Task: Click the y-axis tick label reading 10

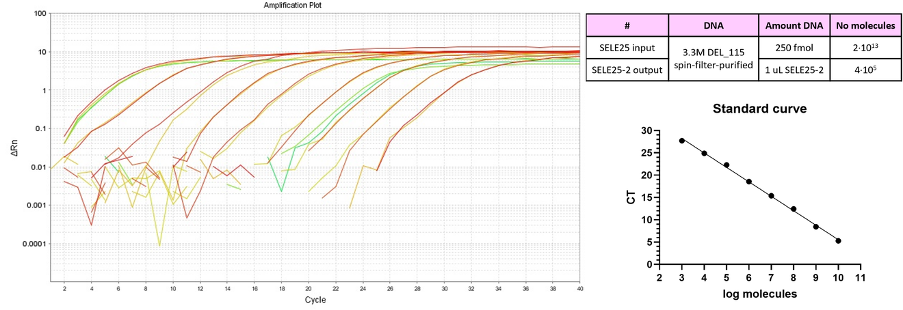Action: pos(42,52)
